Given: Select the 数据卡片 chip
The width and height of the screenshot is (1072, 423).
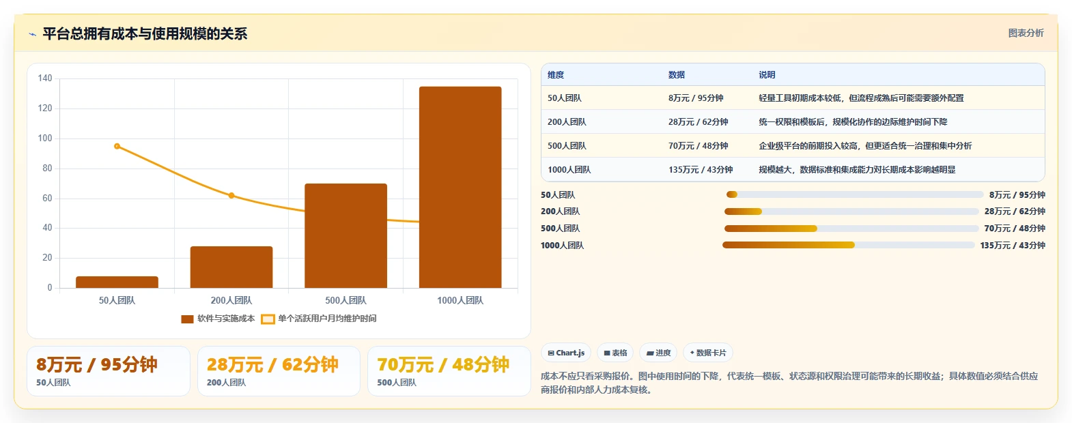Looking at the screenshot, I should [x=708, y=353].
